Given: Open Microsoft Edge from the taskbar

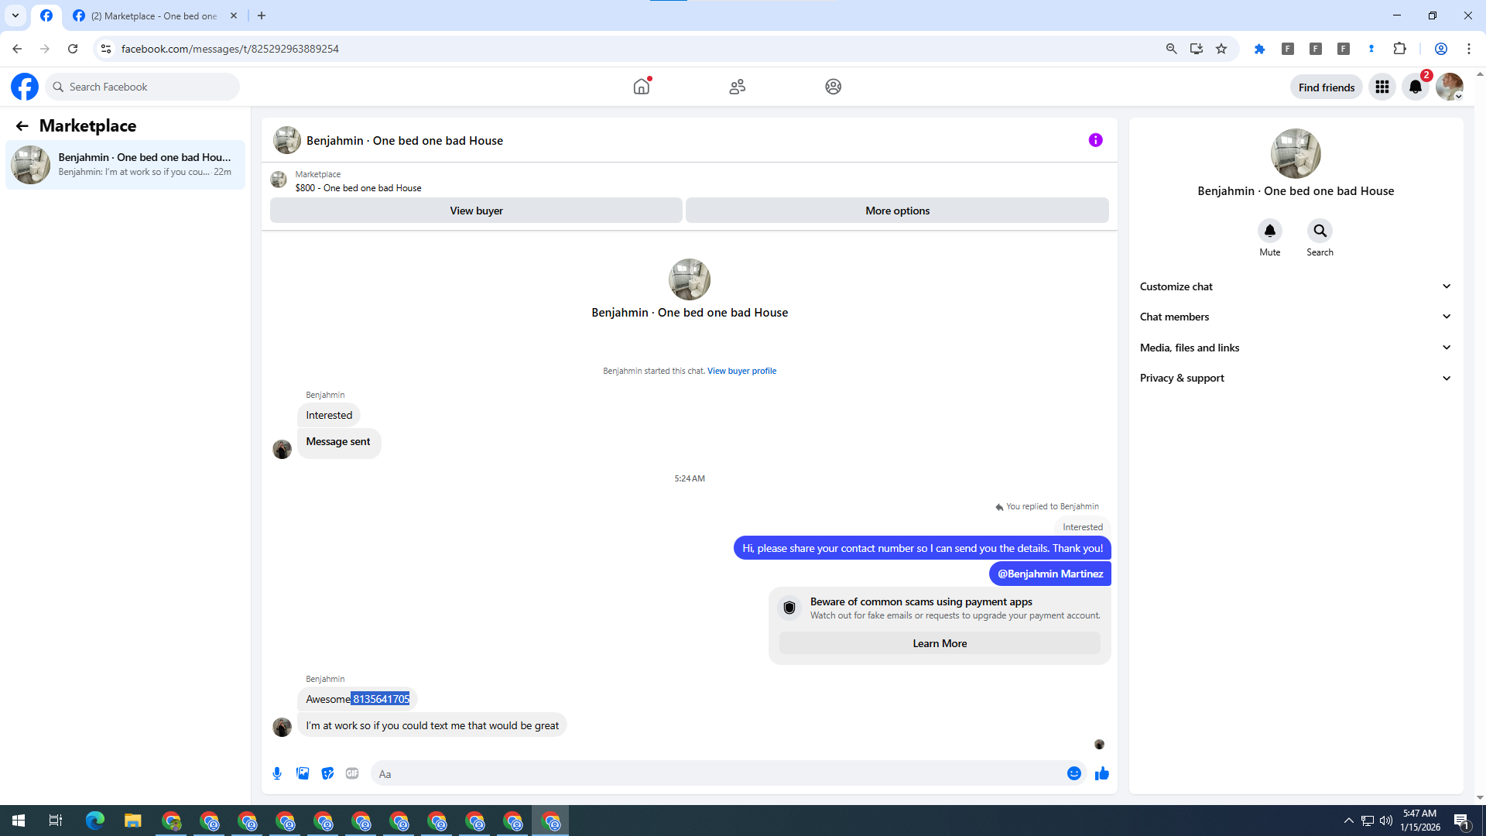Looking at the screenshot, I should click(x=94, y=821).
